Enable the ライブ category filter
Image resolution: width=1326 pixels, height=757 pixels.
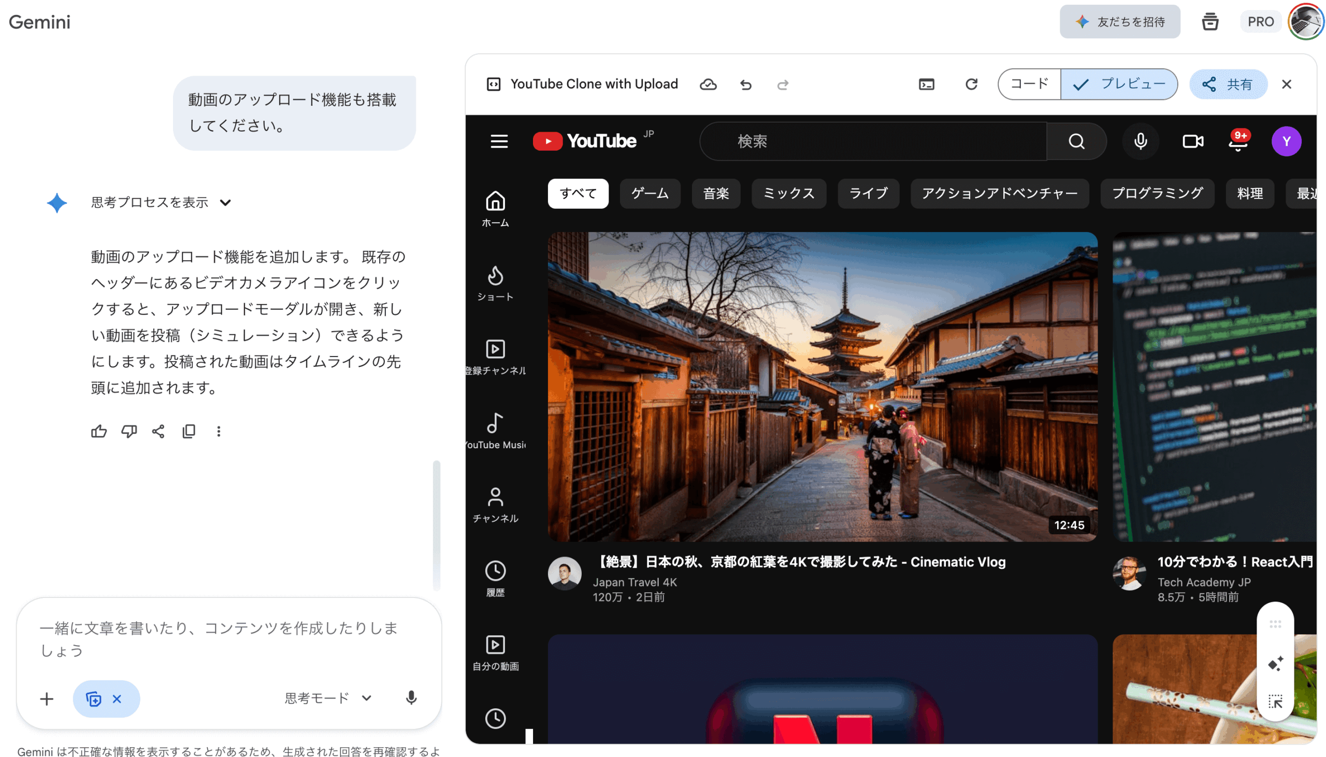(x=868, y=193)
